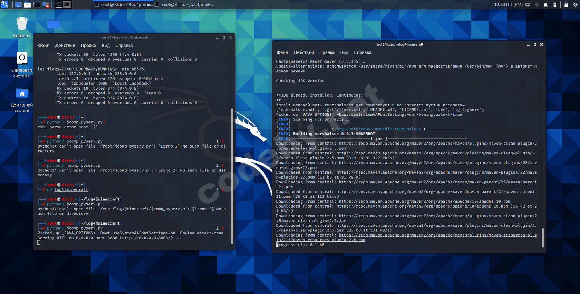
Task: Click 'Building marshalsec 0.0.3-SNAPSHOT' line
Action: [x=334, y=134]
